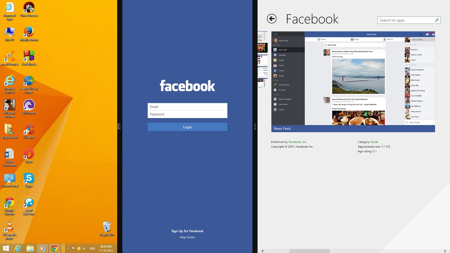
Task: Show hidden system tray icons
Action: [67, 249]
